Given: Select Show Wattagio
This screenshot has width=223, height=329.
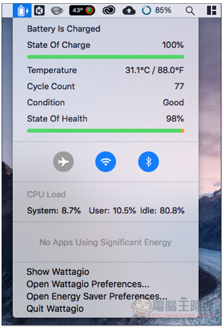Looking at the screenshot, I should pyautogui.click(x=58, y=272).
